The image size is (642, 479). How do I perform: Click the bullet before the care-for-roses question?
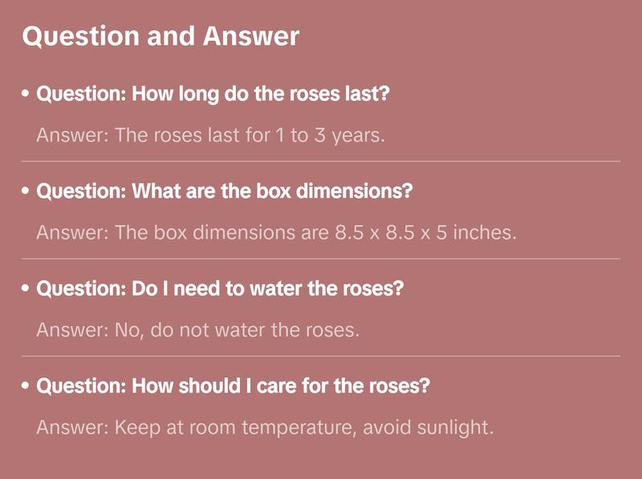point(26,386)
